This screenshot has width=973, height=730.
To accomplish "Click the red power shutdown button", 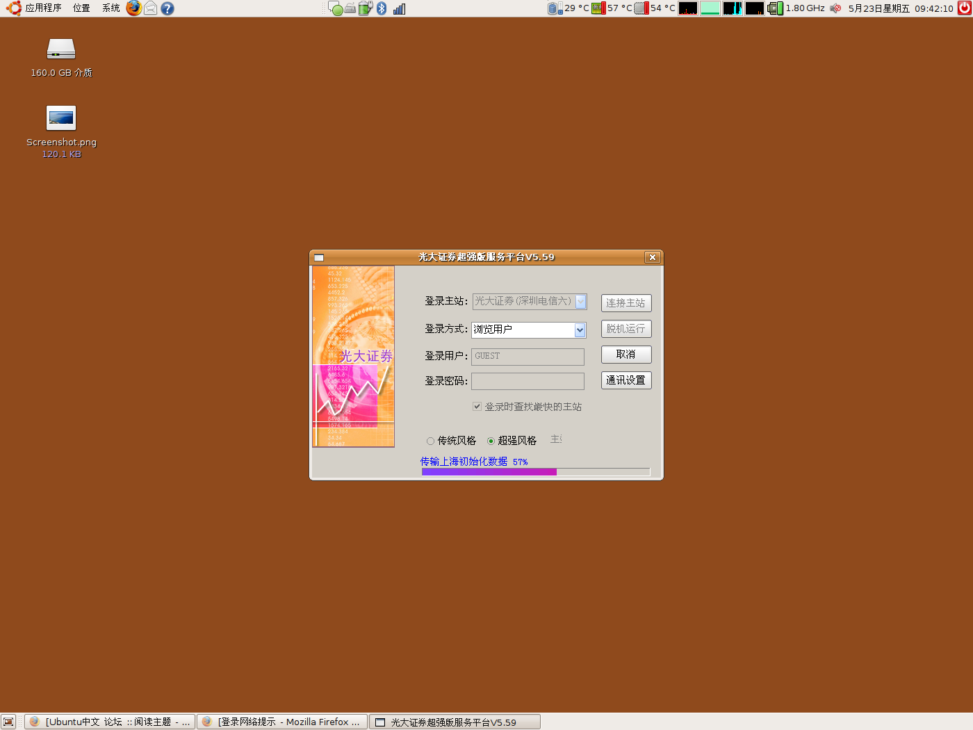I will [x=964, y=8].
